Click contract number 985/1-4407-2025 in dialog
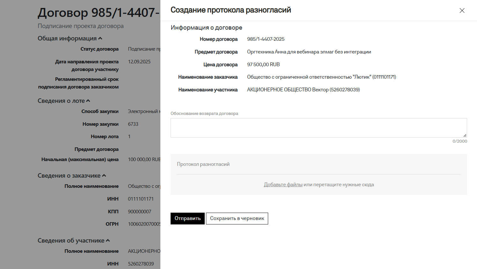This screenshot has width=477, height=269. [x=266, y=39]
